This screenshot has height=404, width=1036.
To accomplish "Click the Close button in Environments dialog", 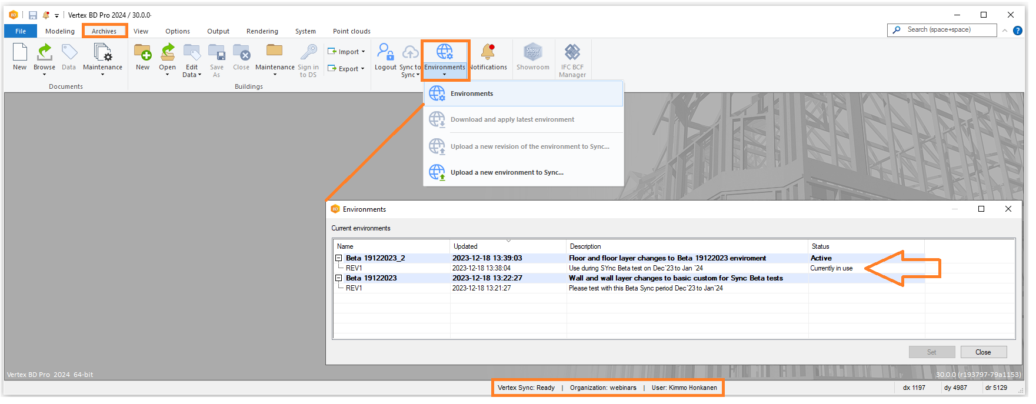I will tap(983, 352).
